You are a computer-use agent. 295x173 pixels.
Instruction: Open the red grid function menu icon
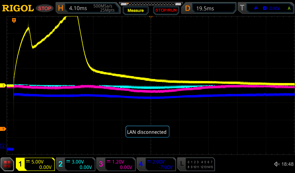[x=7, y=164]
